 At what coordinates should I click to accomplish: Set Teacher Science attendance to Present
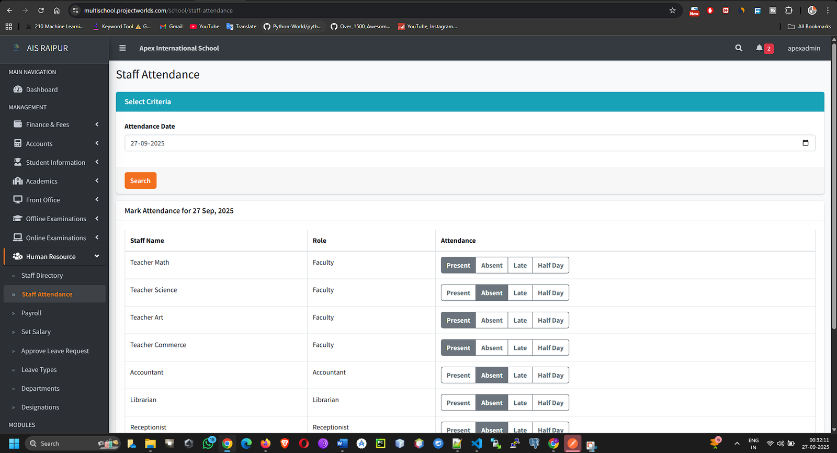click(458, 293)
